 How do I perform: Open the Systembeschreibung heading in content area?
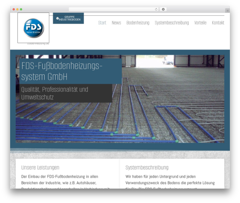click(147, 167)
